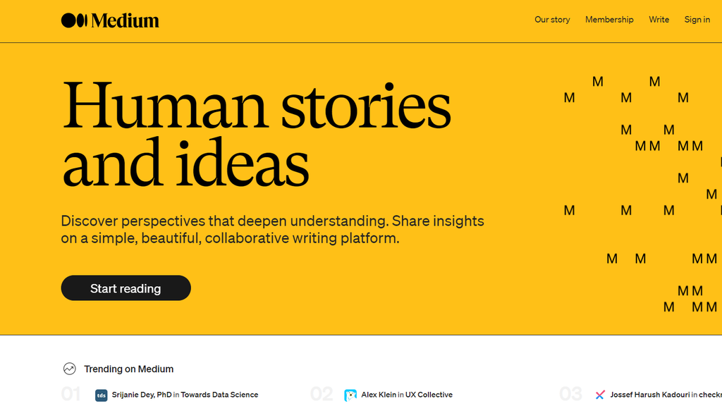Open Srijanie Dey, PhD author link

pyautogui.click(x=141, y=395)
